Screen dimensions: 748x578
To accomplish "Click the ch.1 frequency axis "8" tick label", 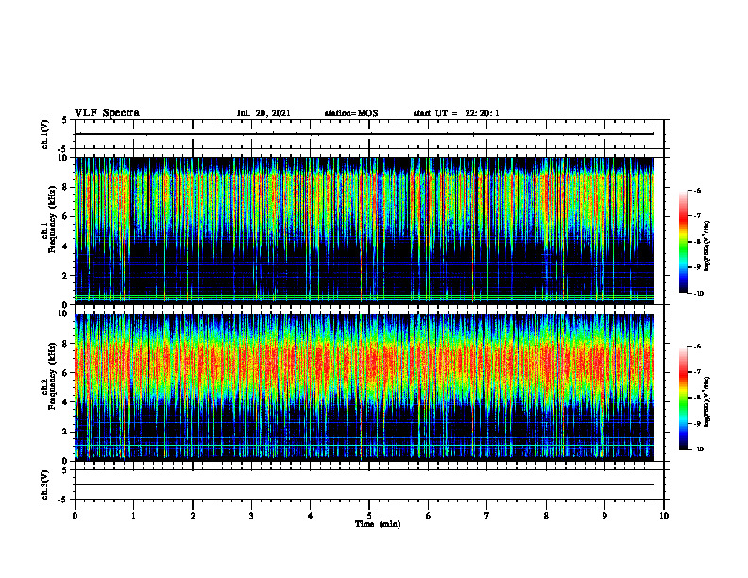I will click(x=65, y=187).
